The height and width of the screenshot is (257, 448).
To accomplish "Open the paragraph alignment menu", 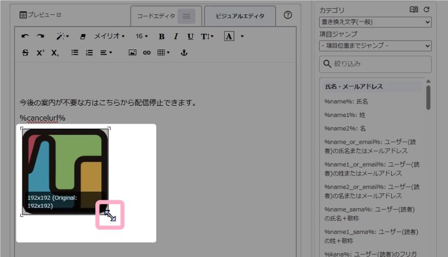I will (x=106, y=53).
